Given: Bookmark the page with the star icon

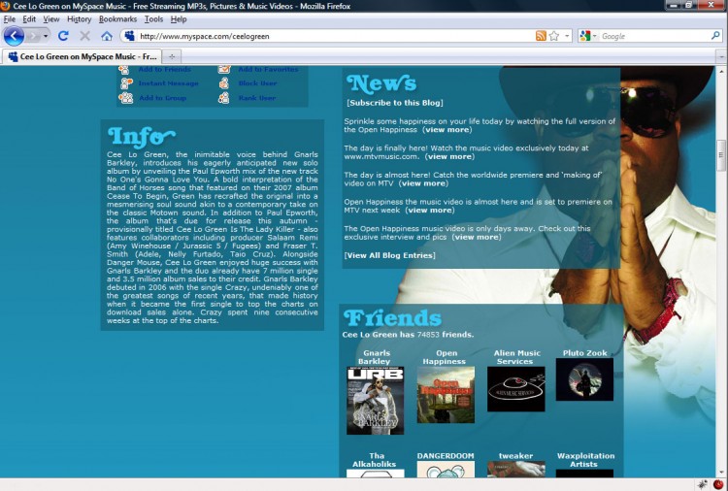Looking at the screenshot, I should (554, 36).
